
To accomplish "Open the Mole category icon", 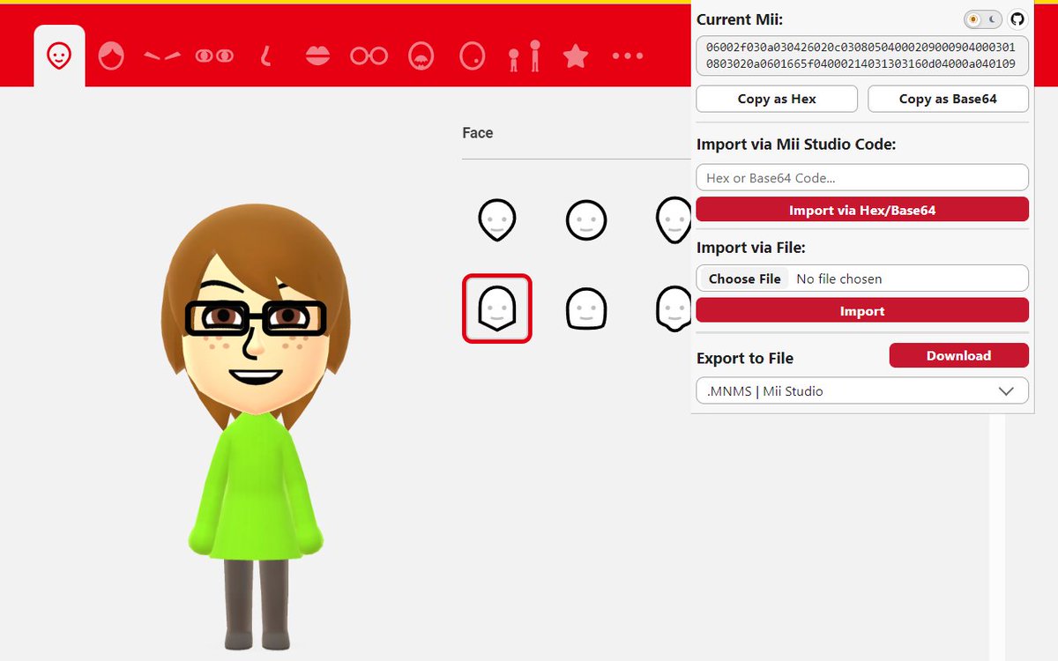I will click(x=473, y=56).
